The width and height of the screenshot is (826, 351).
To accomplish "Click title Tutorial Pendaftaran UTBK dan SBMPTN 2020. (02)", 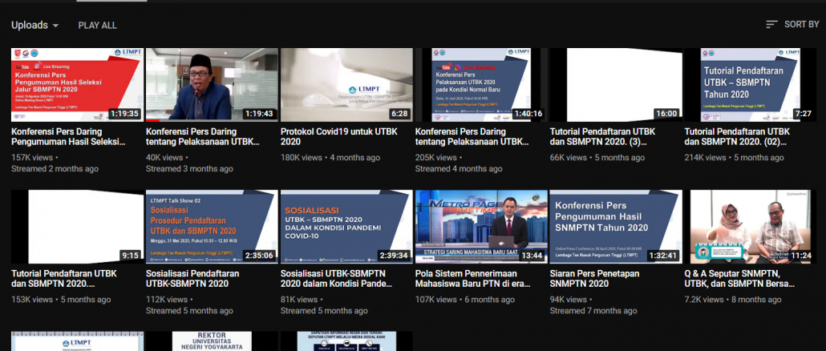I will (737, 137).
